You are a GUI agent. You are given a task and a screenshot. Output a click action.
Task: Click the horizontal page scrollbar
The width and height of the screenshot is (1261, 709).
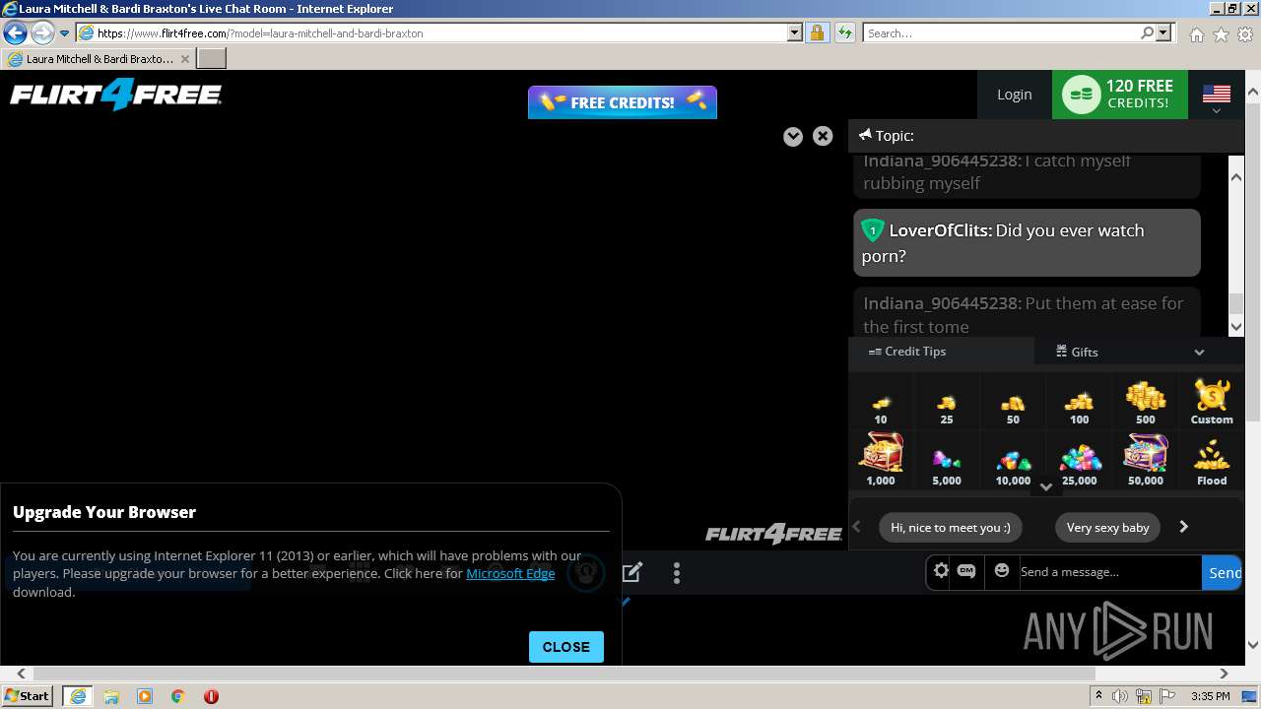pyautogui.click(x=564, y=674)
